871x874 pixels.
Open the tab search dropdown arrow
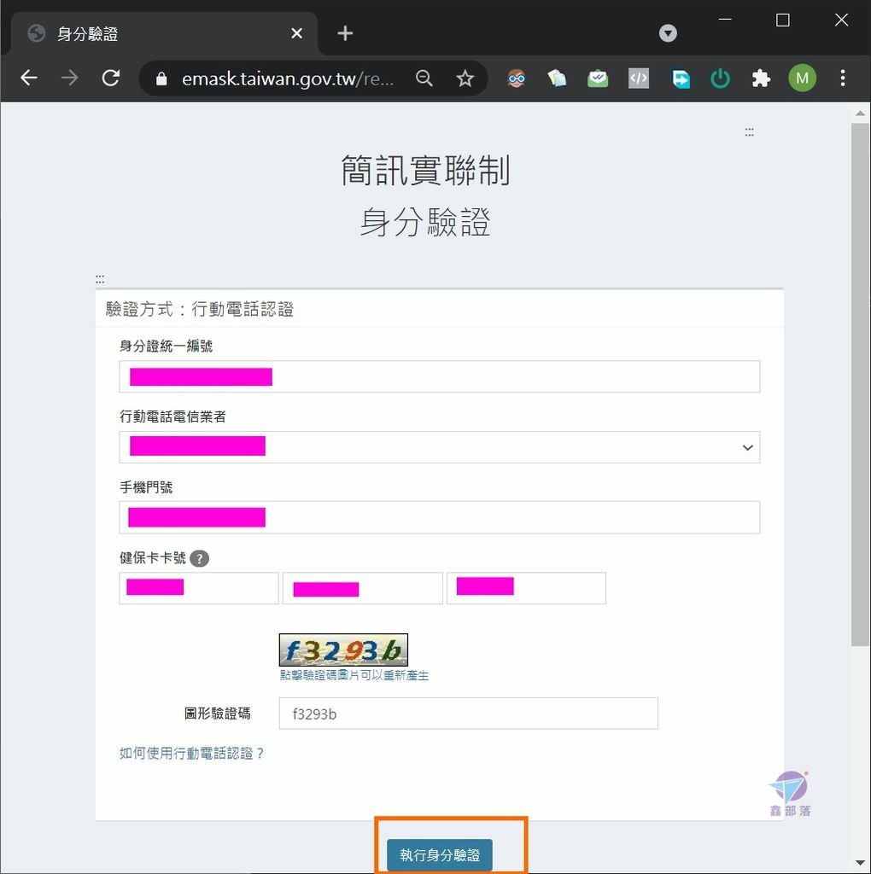(x=668, y=33)
